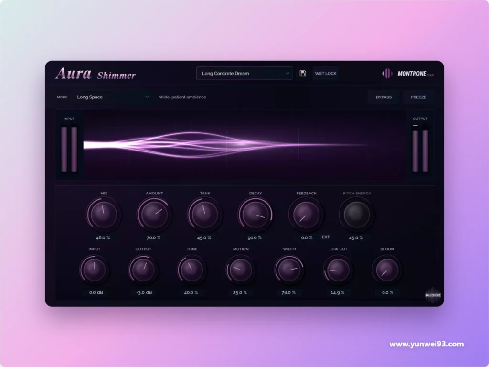Click the LOW CUT knob
The height and width of the screenshot is (367, 489).
(338, 270)
